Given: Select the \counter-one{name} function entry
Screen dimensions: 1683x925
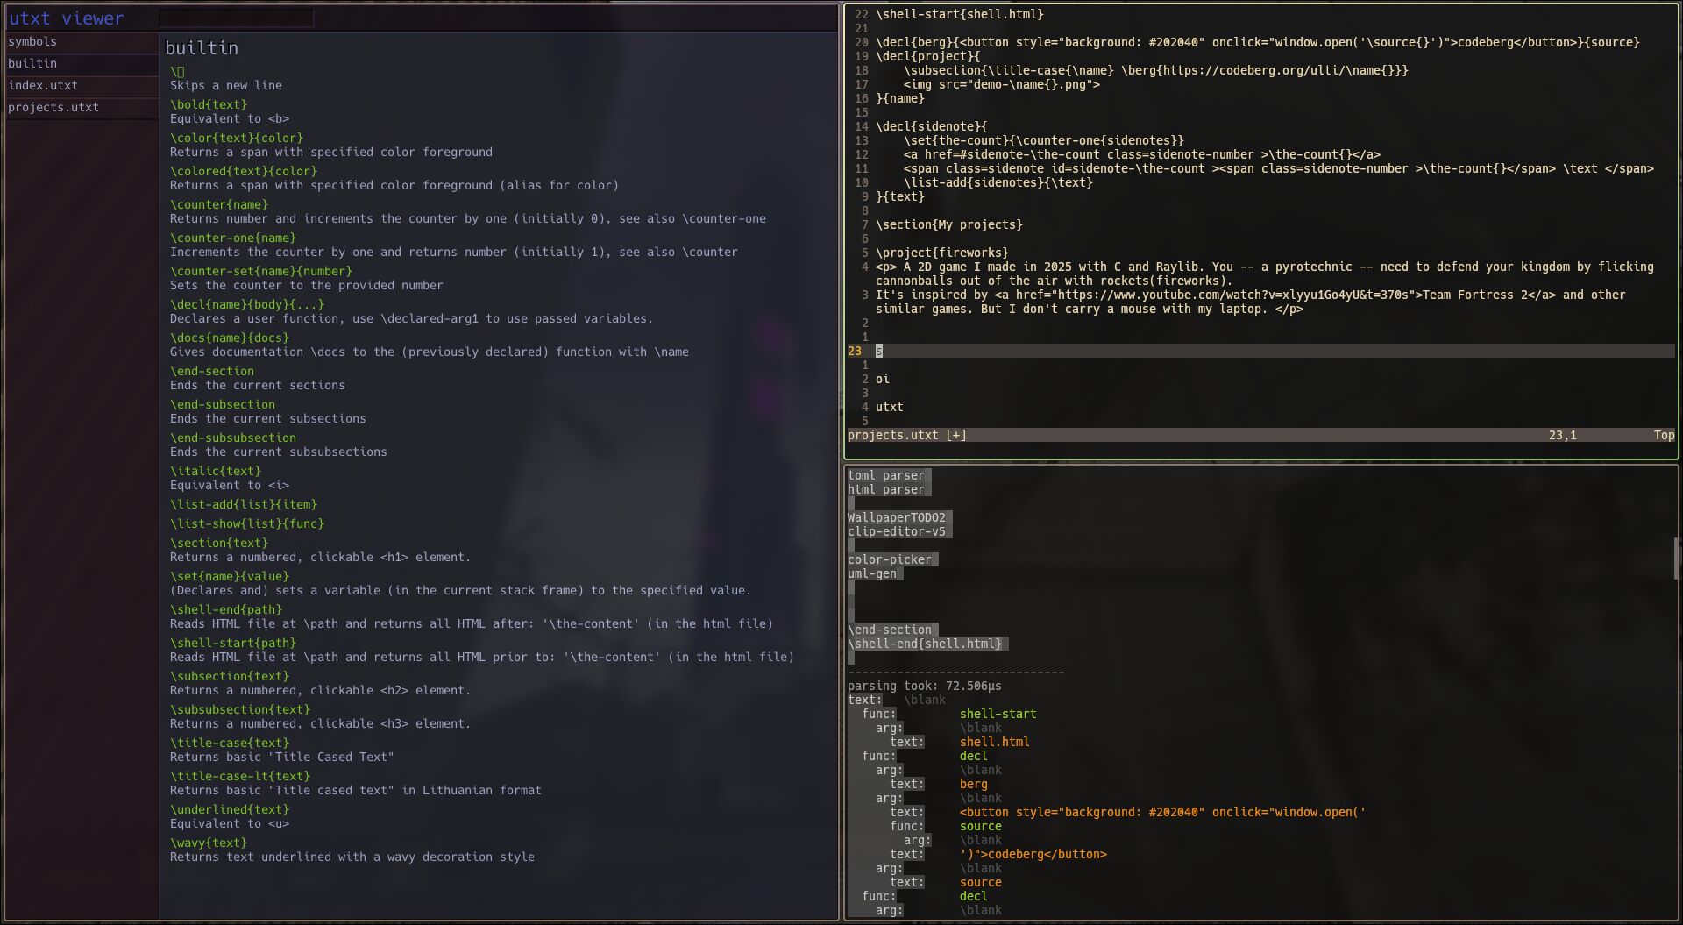Looking at the screenshot, I should coord(233,238).
